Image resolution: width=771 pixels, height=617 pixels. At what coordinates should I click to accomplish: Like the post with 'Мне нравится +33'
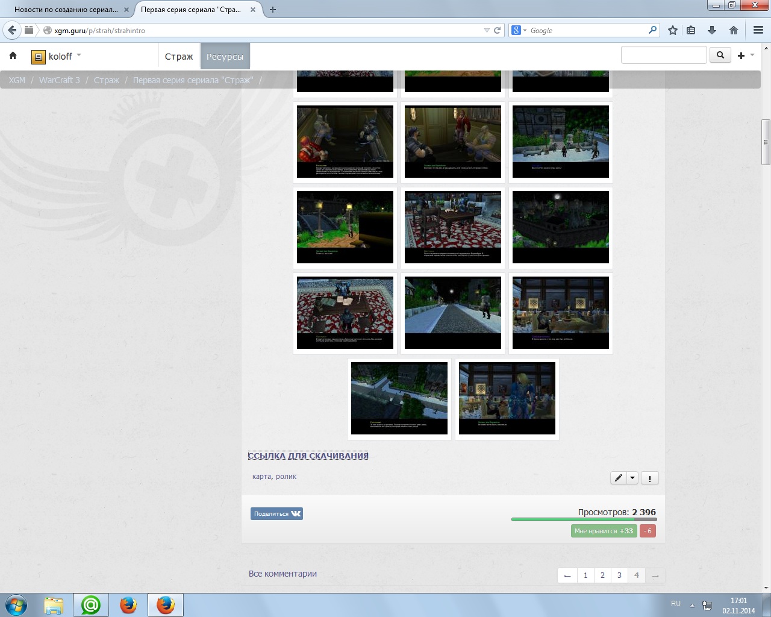[x=604, y=531]
